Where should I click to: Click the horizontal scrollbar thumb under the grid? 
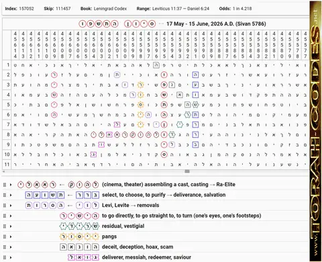pos(187,171)
